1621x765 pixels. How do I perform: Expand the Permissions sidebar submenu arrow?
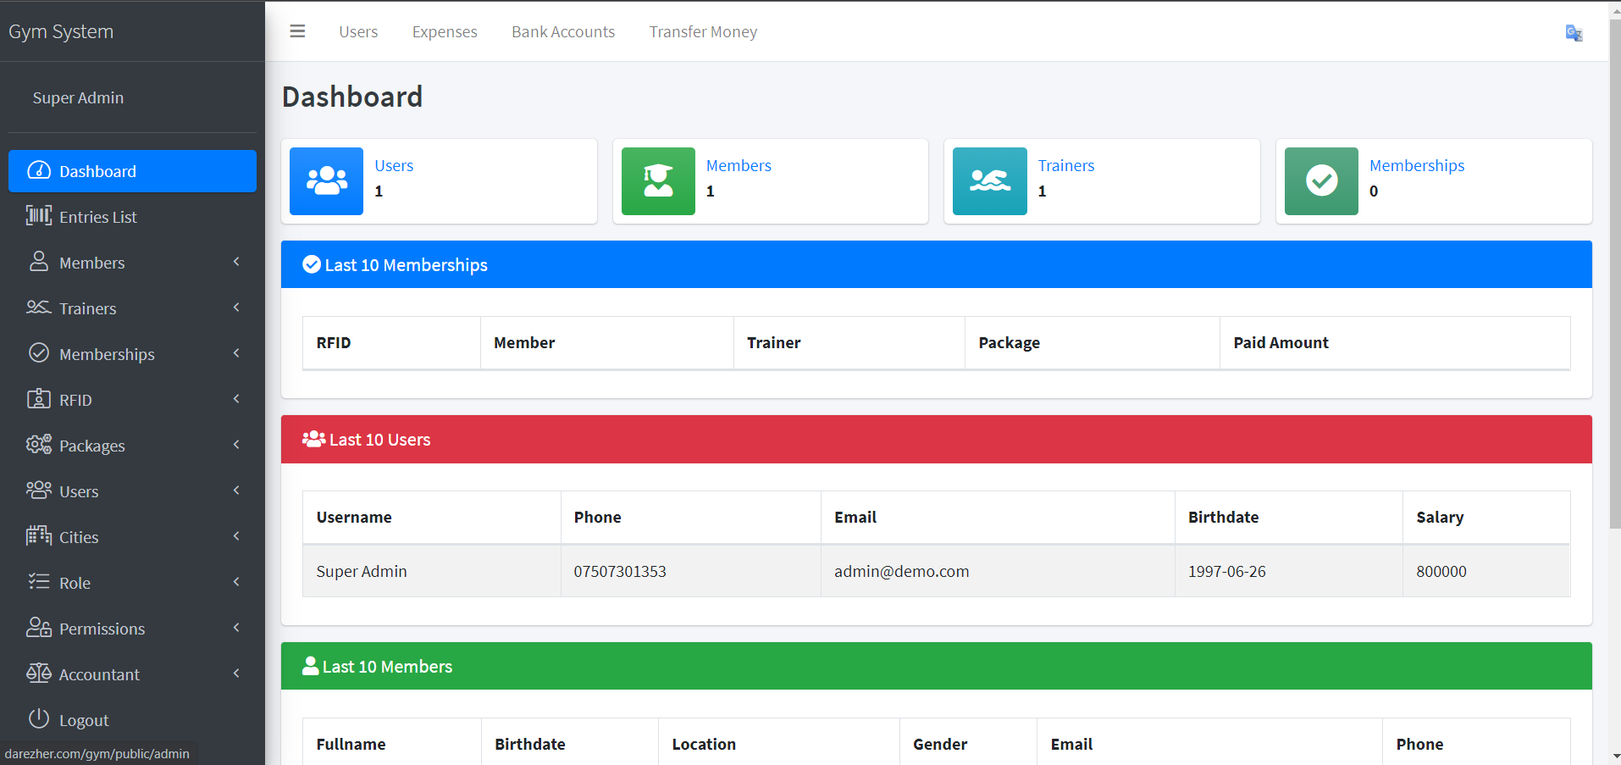236,628
